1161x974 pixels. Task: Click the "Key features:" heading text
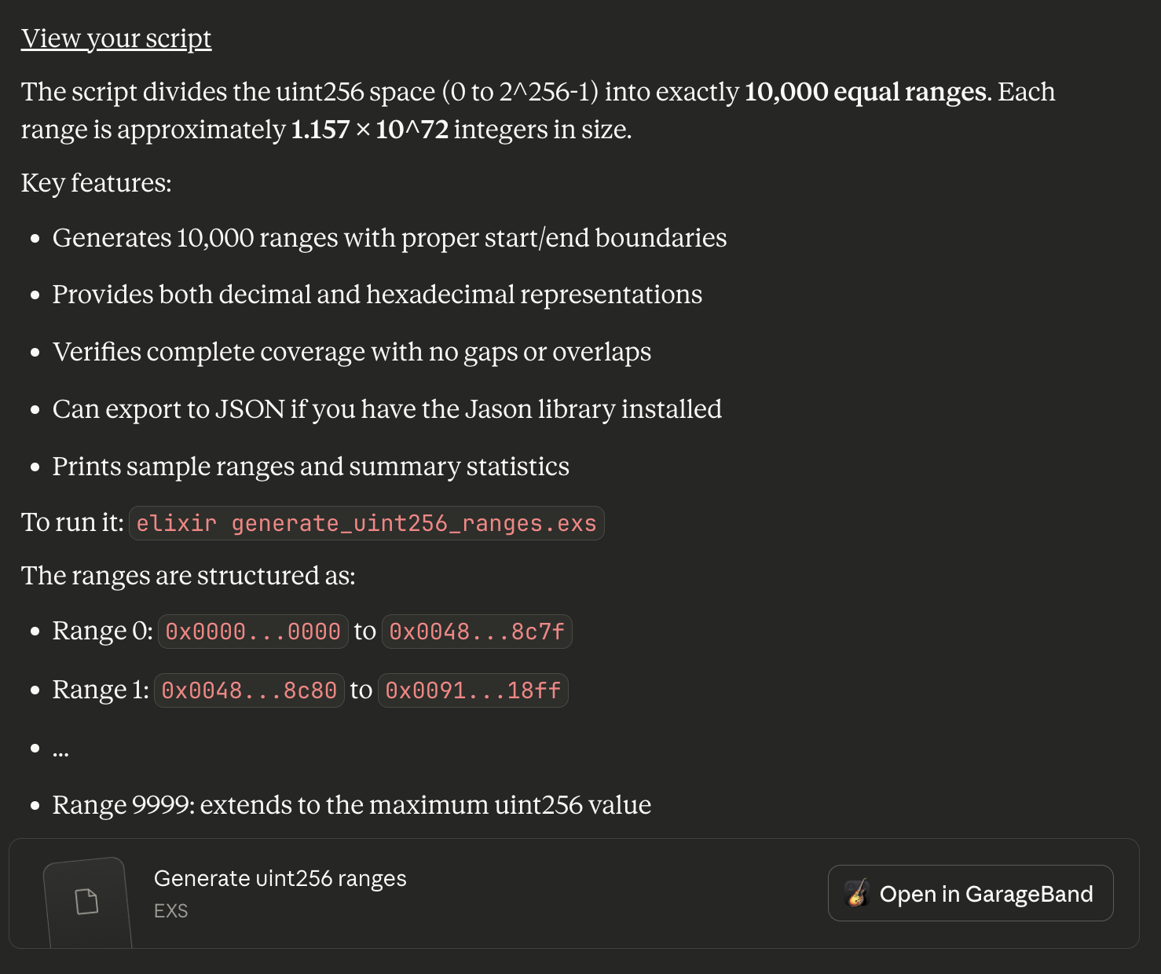point(97,183)
